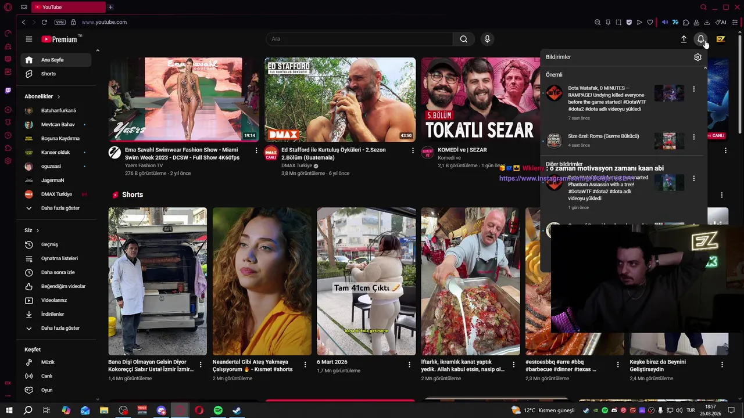The image size is (744, 418).
Task: Open Müzik under Keşfet
Action: [56, 362]
